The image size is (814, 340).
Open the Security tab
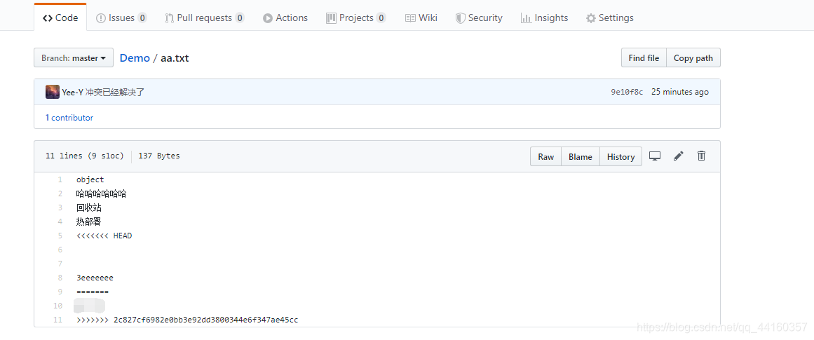tap(479, 18)
